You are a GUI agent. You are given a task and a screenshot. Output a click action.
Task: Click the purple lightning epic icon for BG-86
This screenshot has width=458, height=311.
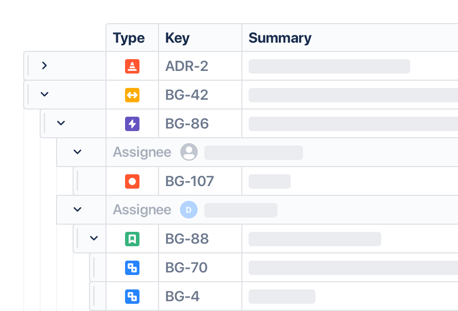pyautogui.click(x=132, y=124)
